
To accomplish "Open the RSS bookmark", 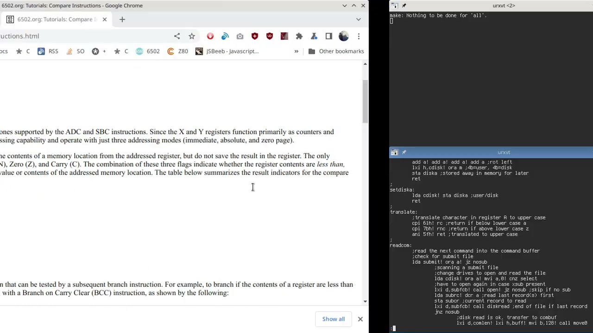I will (x=48, y=51).
